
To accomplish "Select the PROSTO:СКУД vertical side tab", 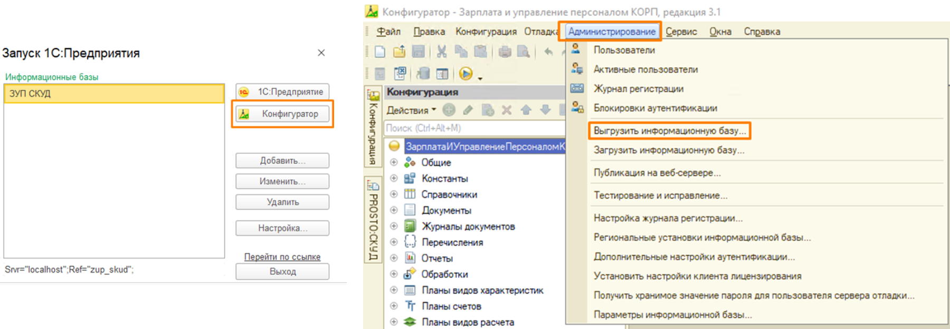I will tap(373, 220).
